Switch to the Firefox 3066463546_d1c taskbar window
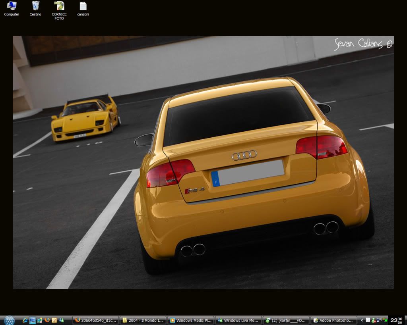Viewport: 407px width, 325px height. coord(95,320)
